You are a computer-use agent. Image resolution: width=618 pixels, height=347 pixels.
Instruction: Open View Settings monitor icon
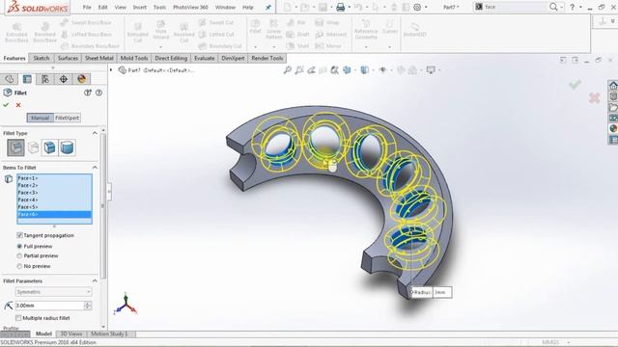point(431,70)
